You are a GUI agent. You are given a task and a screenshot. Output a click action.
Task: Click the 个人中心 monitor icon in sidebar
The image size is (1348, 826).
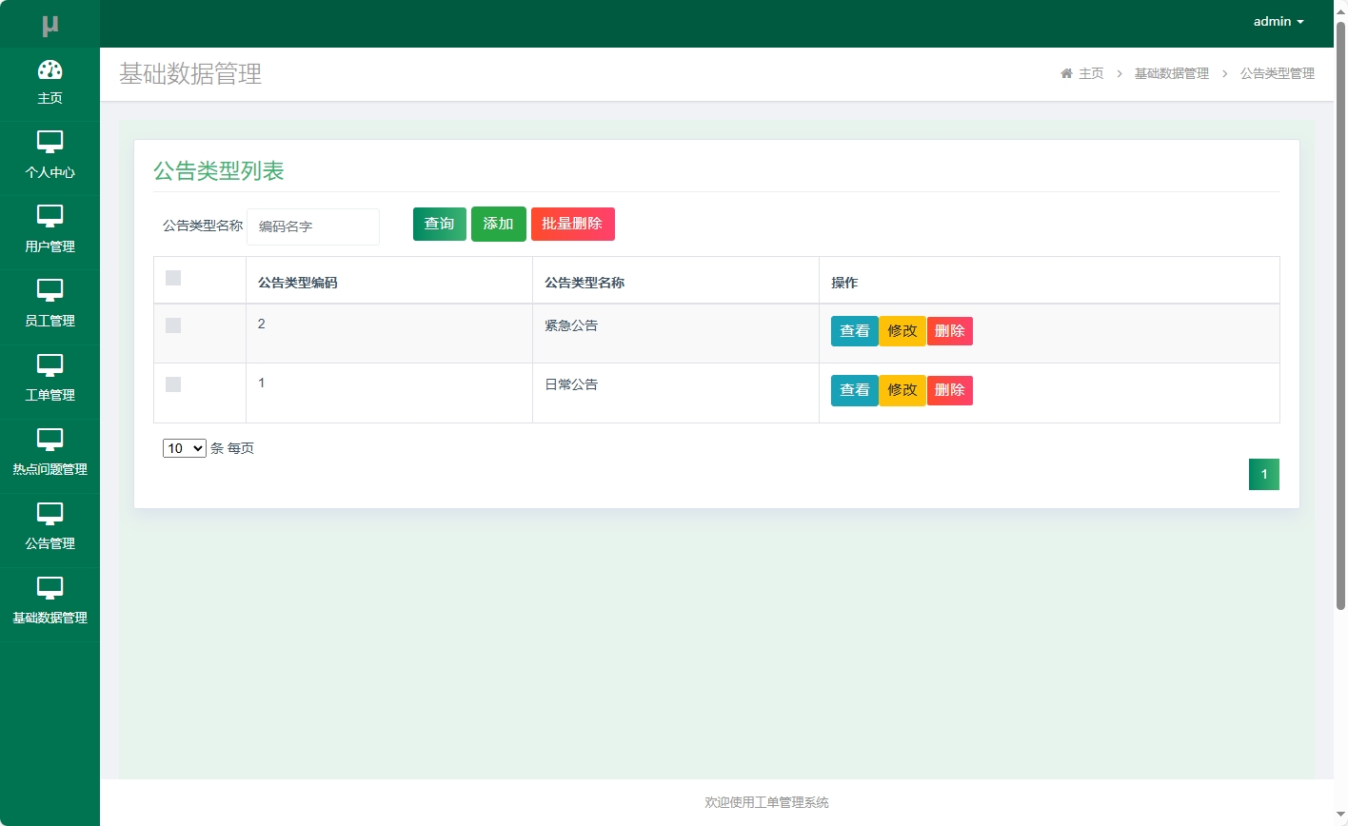point(50,143)
